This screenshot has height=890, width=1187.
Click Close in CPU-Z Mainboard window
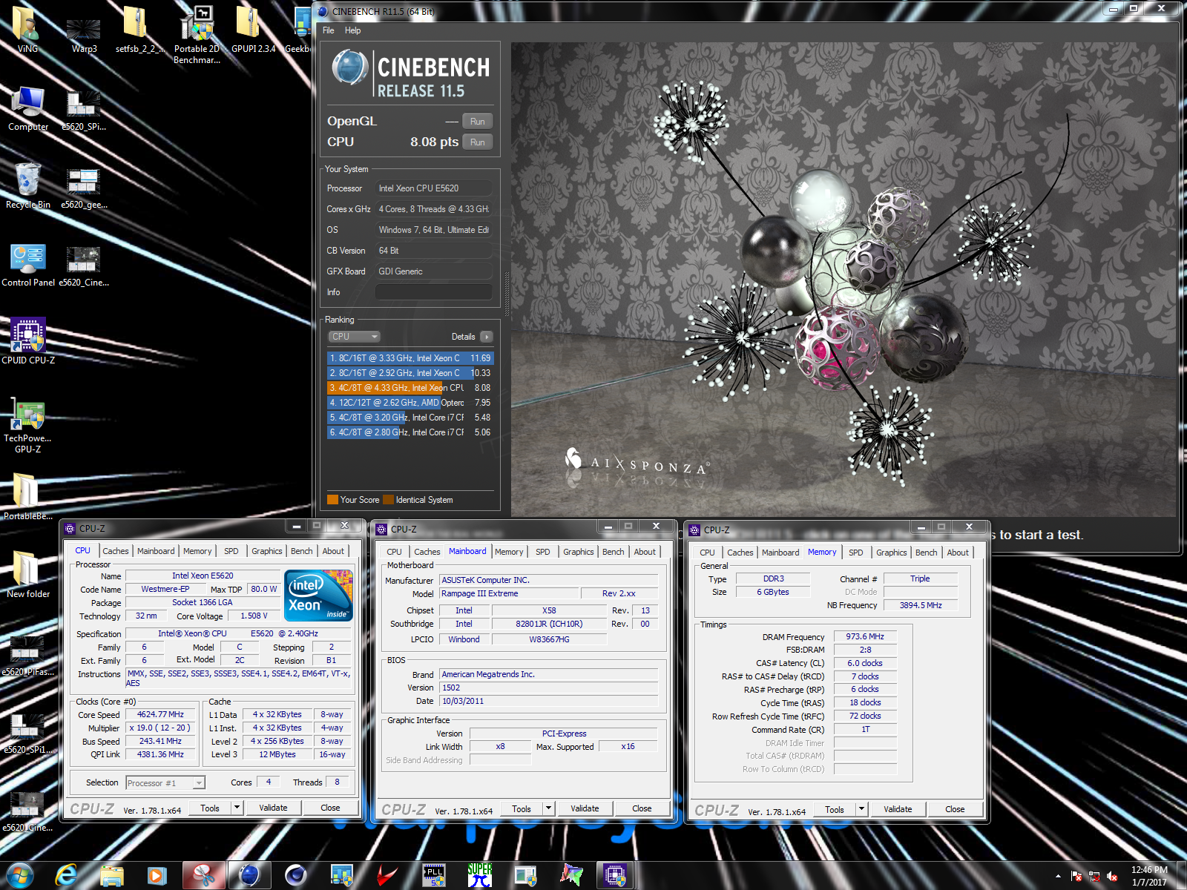pyautogui.click(x=642, y=808)
